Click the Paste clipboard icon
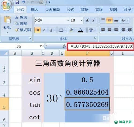This screenshot has height=127, width=134. [x=7, y=20]
